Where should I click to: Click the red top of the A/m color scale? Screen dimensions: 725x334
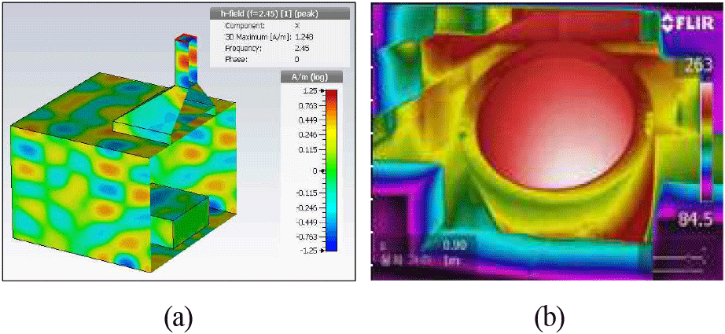coord(331,96)
